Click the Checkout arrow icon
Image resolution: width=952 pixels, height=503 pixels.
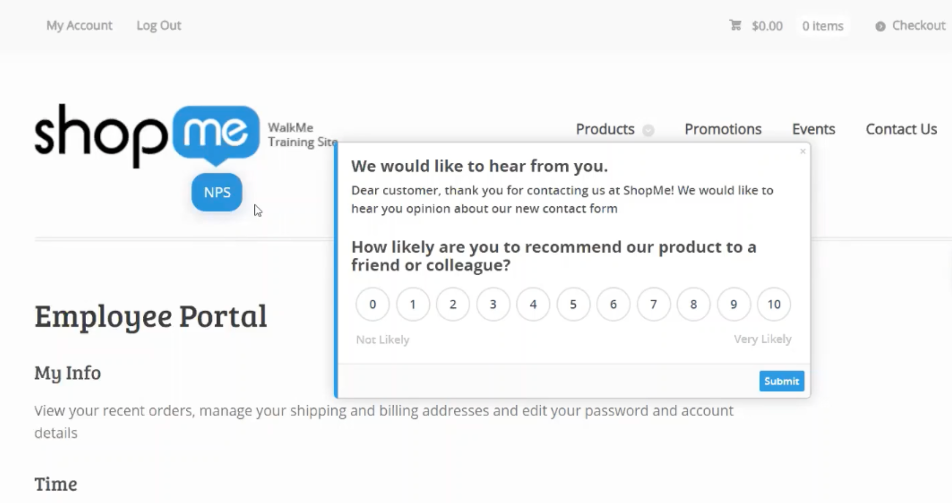880,26
